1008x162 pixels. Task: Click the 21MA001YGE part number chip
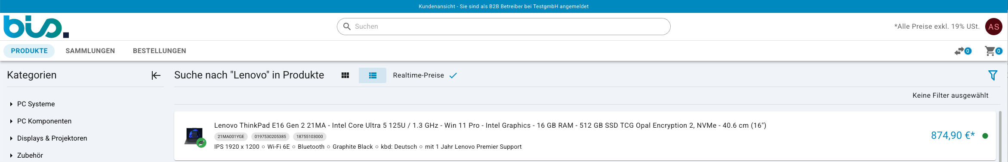[x=231, y=137]
